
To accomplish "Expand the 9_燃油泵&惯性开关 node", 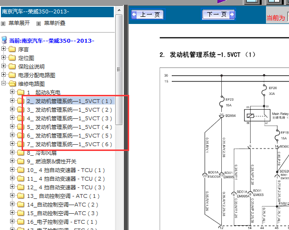I will pyautogui.click(x=12, y=161).
